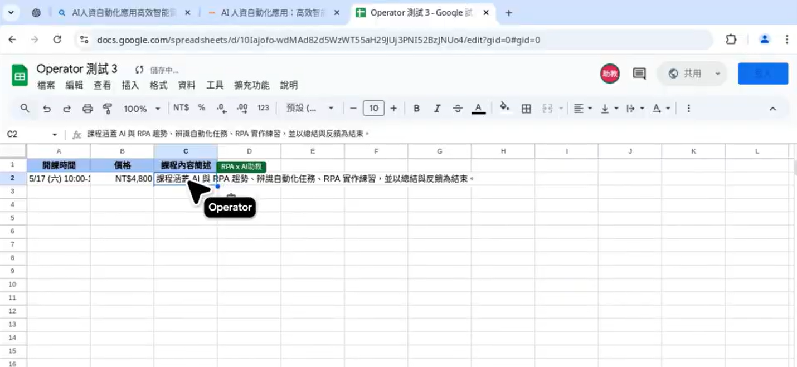Undo the last action

(47, 109)
